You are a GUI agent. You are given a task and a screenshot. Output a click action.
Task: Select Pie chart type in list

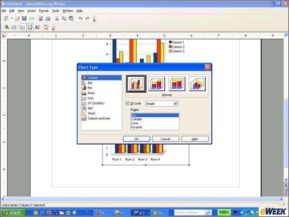[102, 88]
